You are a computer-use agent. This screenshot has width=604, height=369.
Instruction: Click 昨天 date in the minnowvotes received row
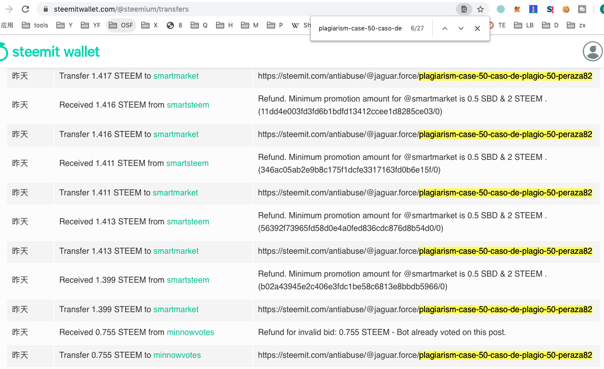click(20, 332)
